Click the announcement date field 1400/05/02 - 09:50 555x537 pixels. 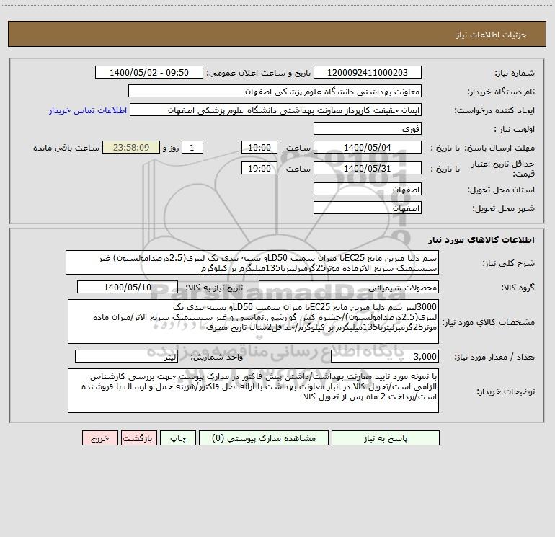[x=149, y=73]
